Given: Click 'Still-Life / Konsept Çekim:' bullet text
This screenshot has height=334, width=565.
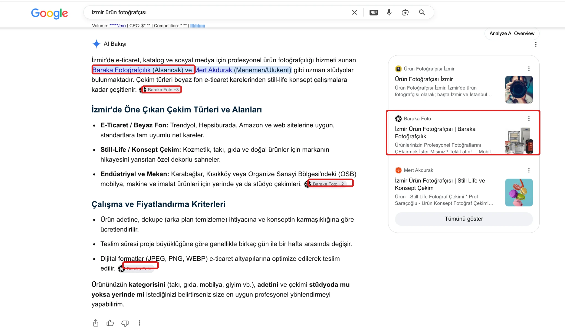Looking at the screenshot, I should (x=141, y=149).
